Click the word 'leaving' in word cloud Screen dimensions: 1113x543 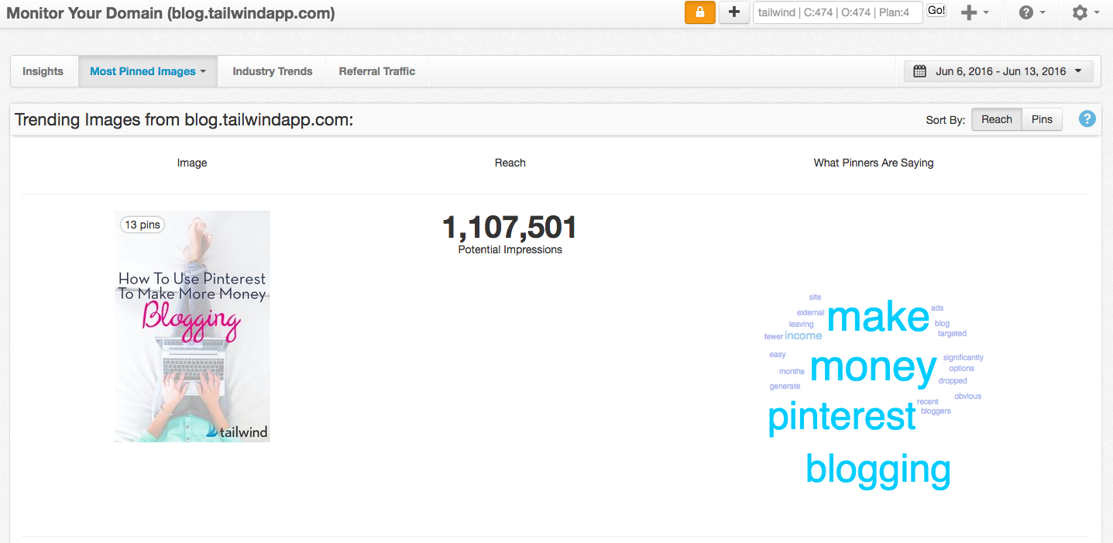click(801, 325)
